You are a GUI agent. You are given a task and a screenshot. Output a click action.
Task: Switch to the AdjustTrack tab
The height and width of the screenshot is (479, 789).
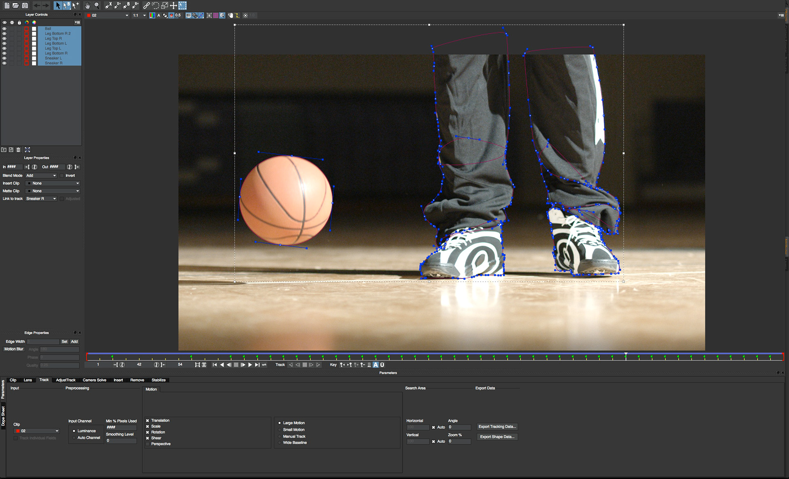66,380
